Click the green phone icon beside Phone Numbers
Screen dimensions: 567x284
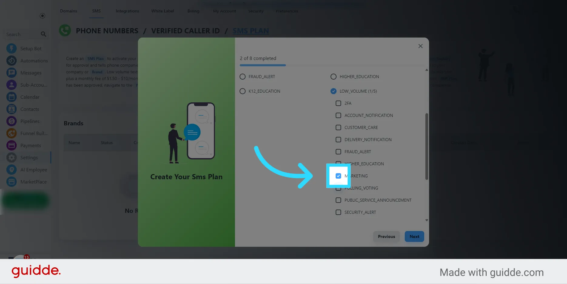click(65, 31)
